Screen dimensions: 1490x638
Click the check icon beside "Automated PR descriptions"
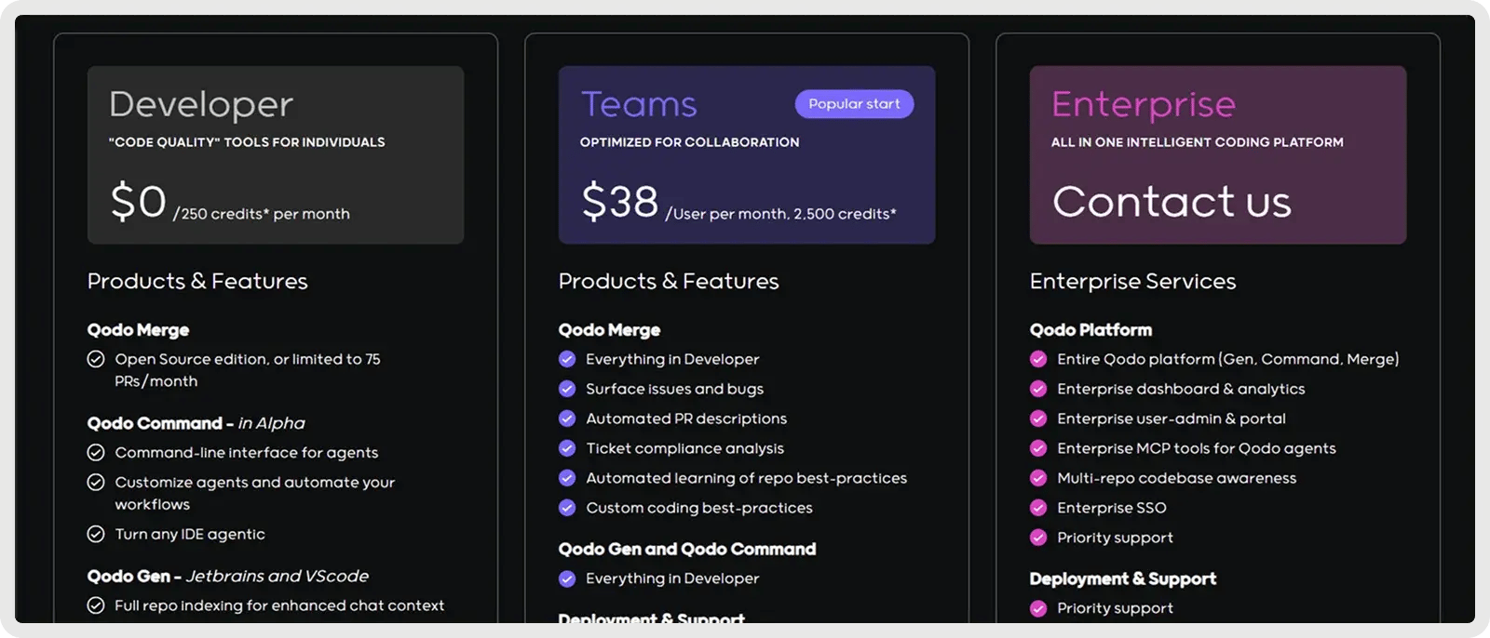click(566, 419)
